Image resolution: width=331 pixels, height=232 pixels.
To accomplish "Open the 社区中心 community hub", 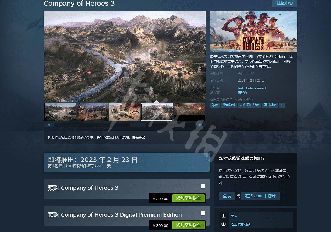I will [285, 3].
